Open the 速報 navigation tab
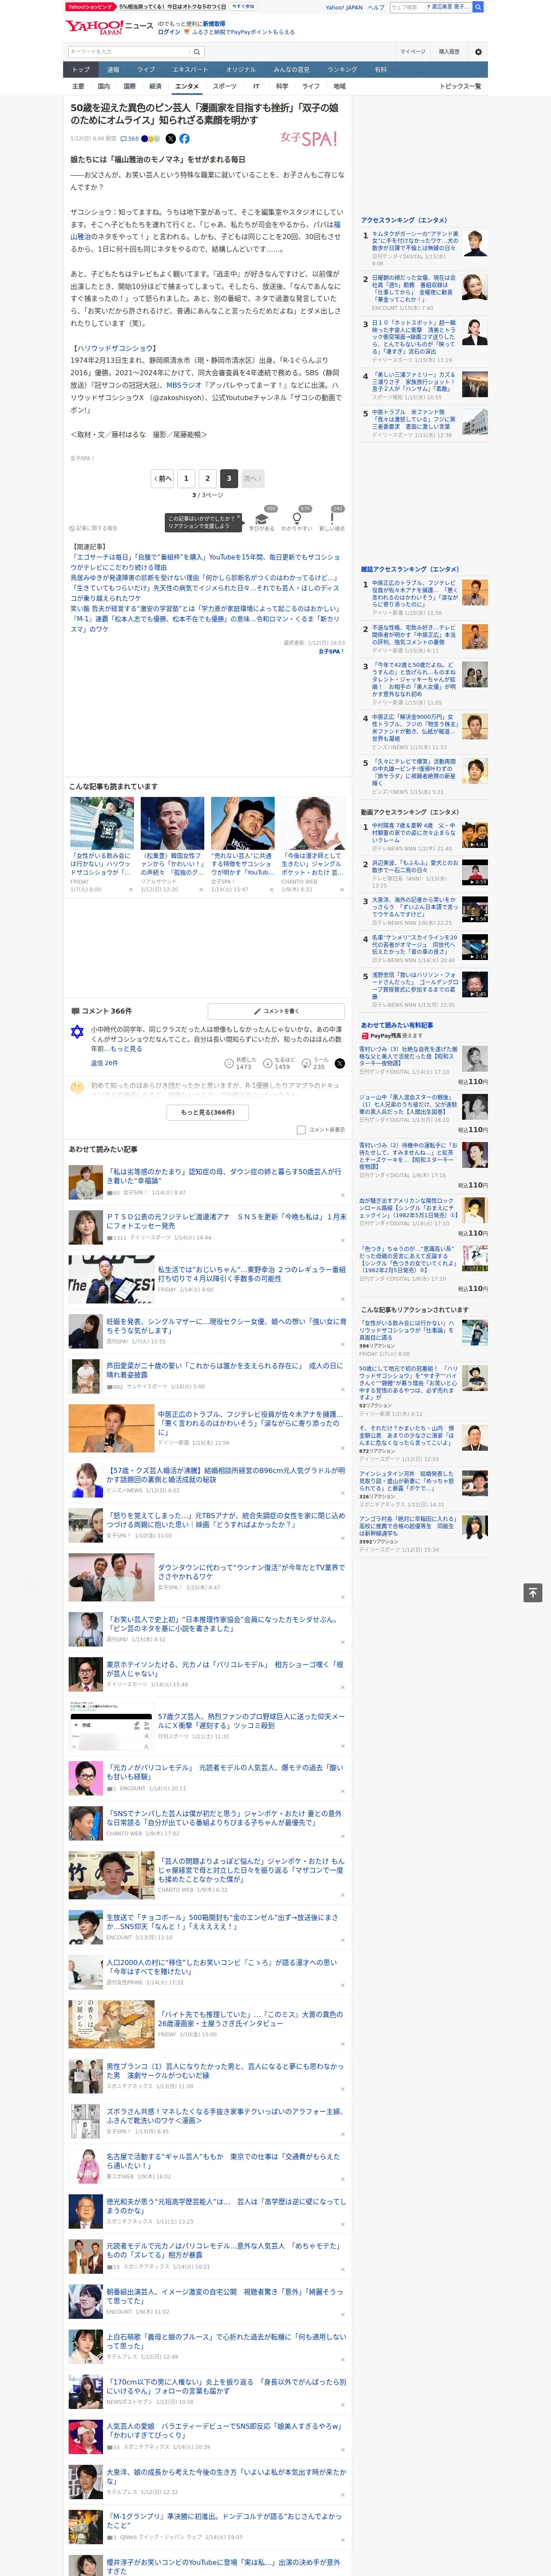This screenshot has height=2576, width=551. click(113, 70)
